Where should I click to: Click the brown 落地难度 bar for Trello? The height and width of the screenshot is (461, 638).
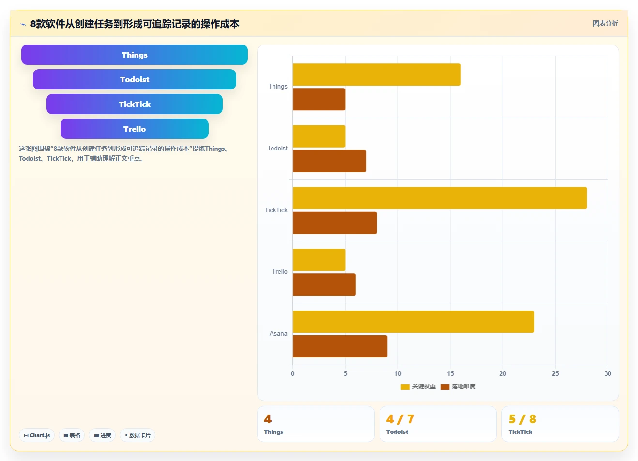tap(324, 284)
